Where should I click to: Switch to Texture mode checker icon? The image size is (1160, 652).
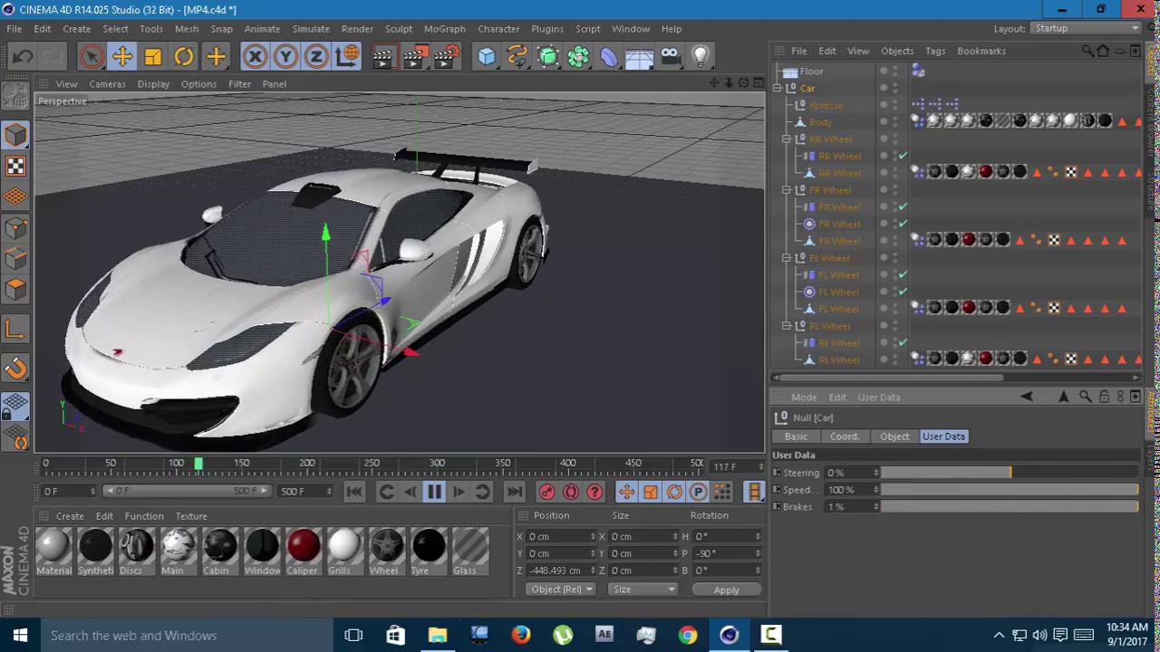15,166
